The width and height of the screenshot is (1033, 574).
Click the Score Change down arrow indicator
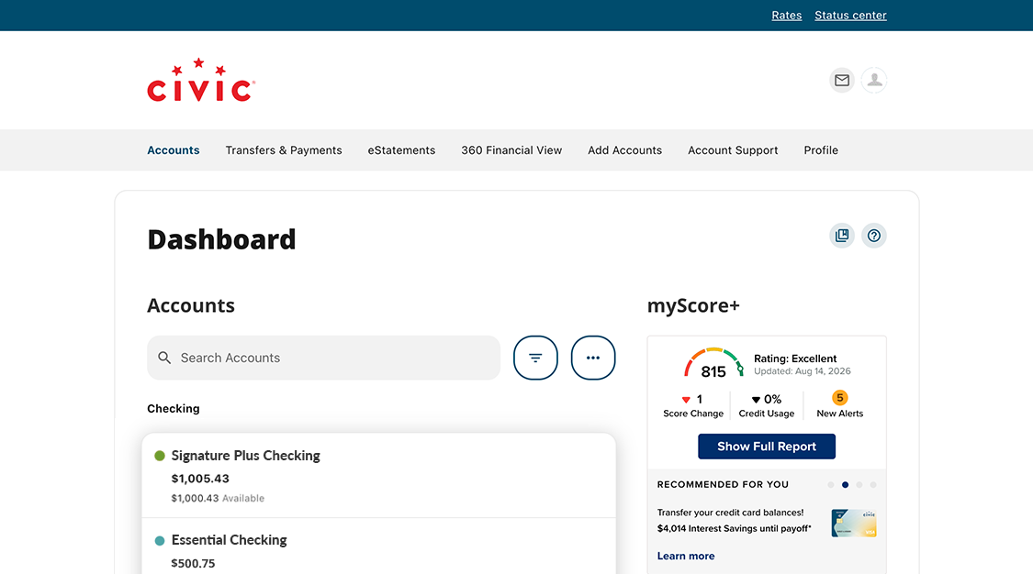pyautogui.click(x=686, y=400)
